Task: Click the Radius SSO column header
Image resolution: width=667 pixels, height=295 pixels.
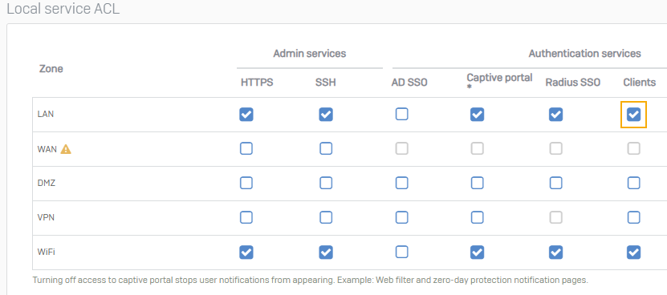Action: (572, 83)
